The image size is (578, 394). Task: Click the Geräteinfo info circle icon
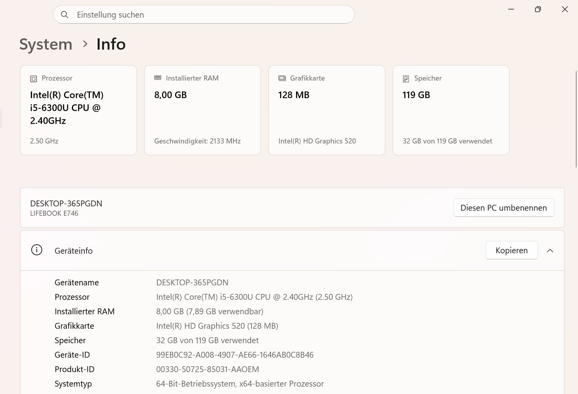click(37, 250)
